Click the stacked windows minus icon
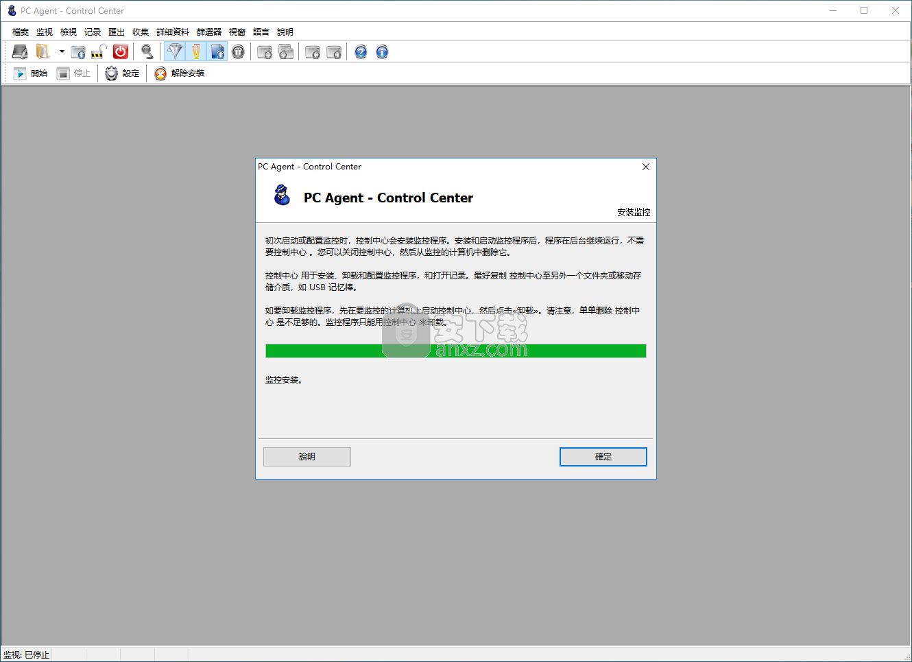912x662 pixels. pos(286,51)
